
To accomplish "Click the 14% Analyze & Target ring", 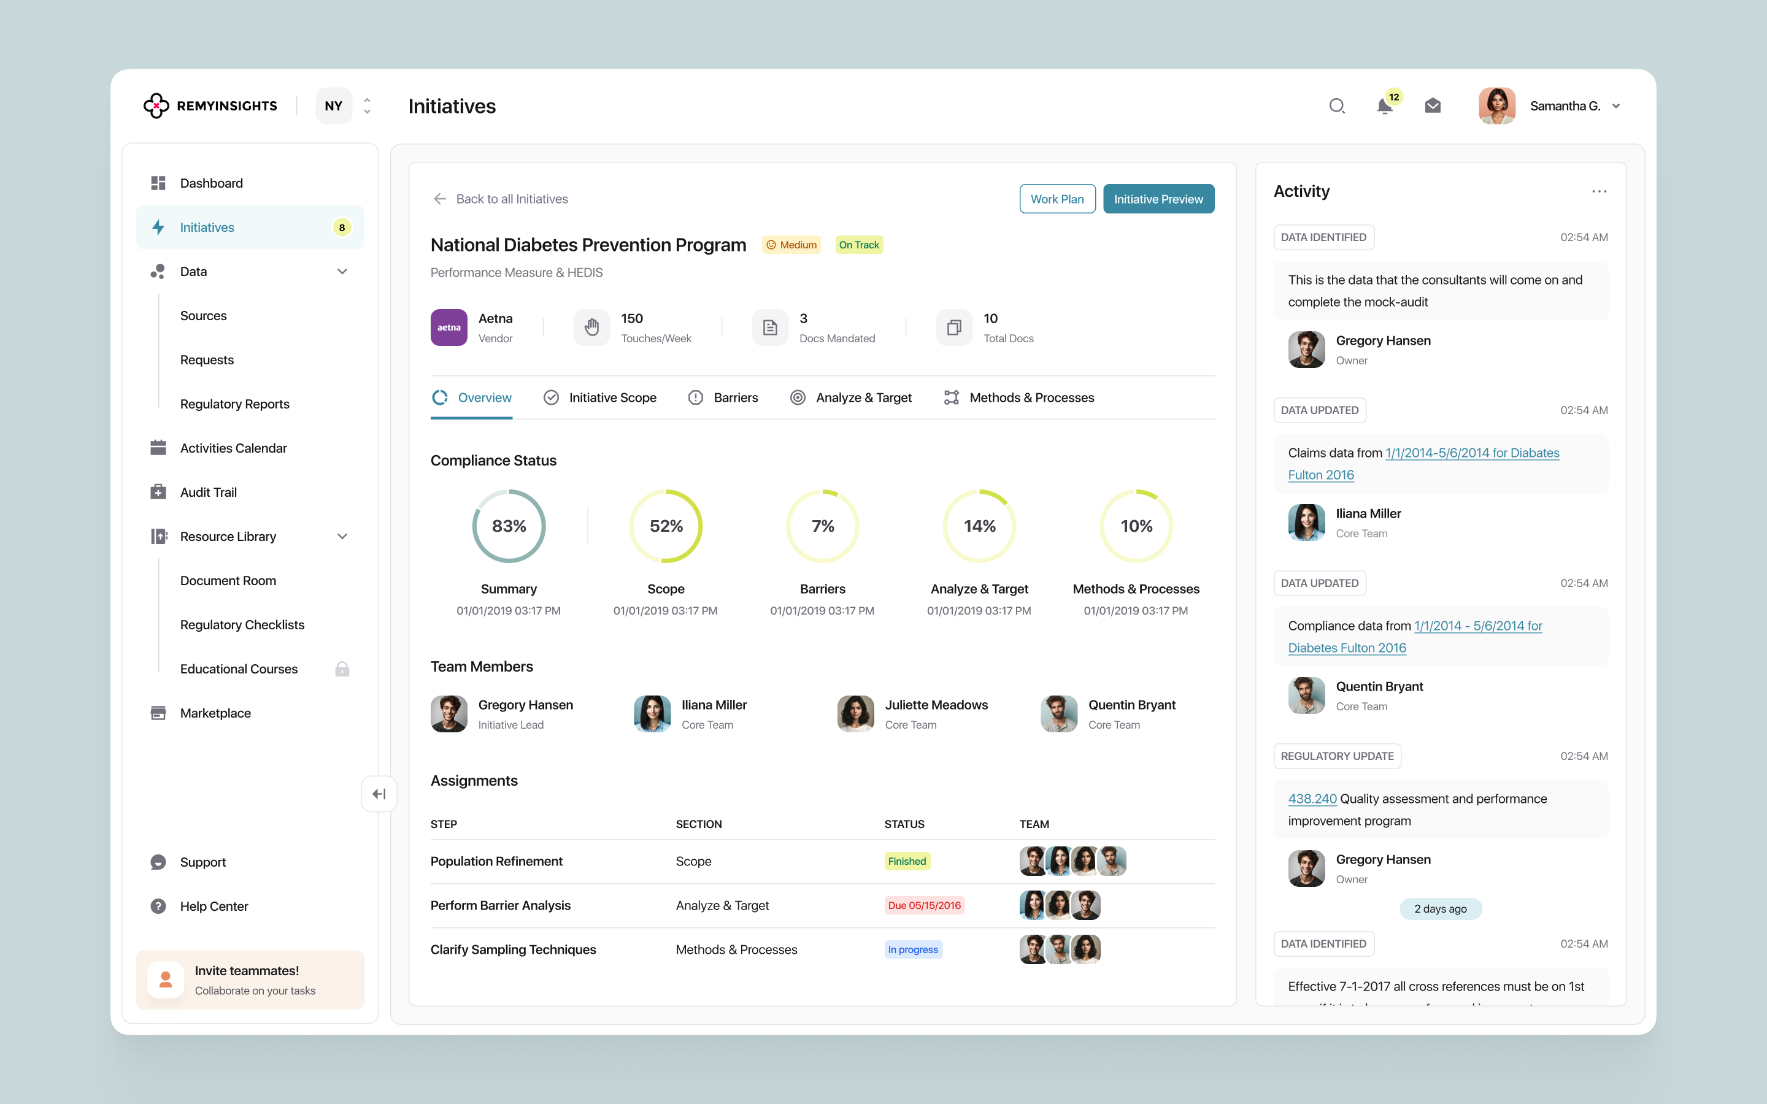I will tap(979, 526).
